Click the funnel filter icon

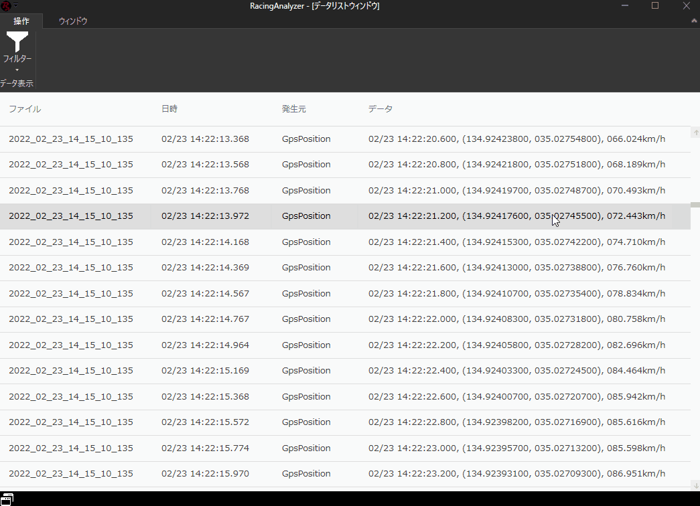(x=17, y=41)
